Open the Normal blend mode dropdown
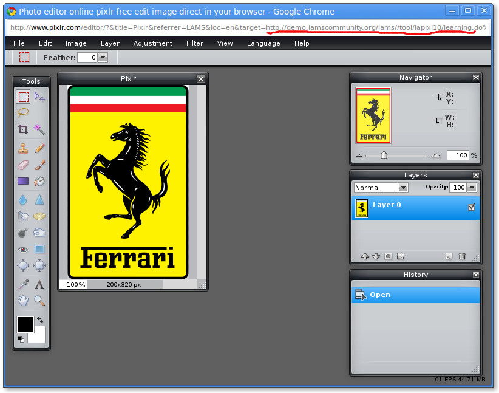The height and width of the screenshot is (393, 499). [403, 188]
